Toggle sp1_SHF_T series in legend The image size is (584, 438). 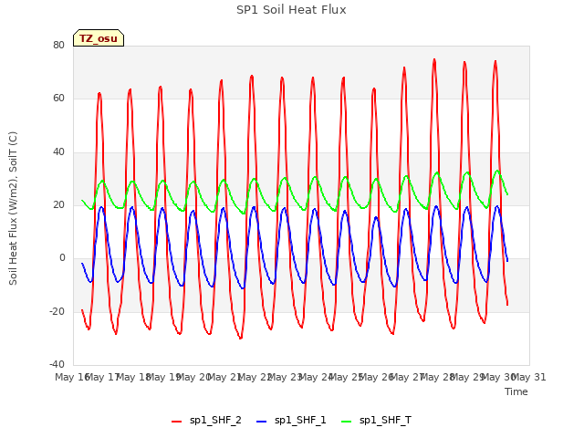(x=385, y=420)
